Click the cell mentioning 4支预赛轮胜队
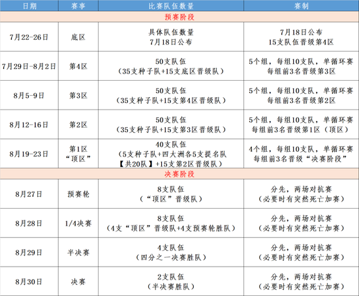The width and height of the screenshot is (359, 296). coord(171,223)
